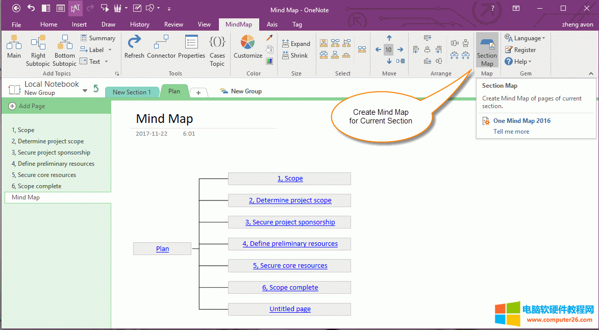Switch to the Axis ribbon tab
Viewport: 599px width, 330px height.
tap(272, 24)
